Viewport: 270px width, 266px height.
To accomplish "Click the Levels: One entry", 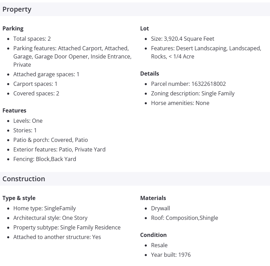I will click(28, 121).
